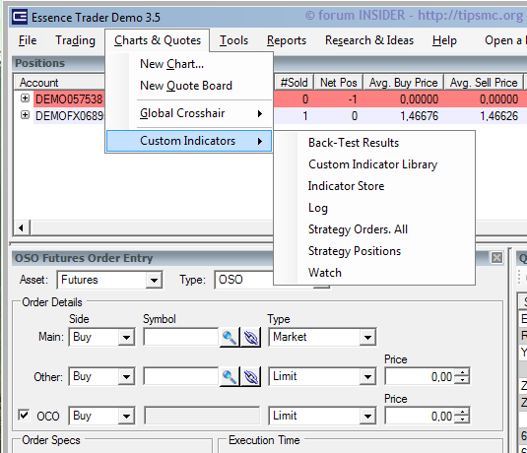Click the Main symbol search magnifier icon
The image size is (527, 453).
pos(230,337)
